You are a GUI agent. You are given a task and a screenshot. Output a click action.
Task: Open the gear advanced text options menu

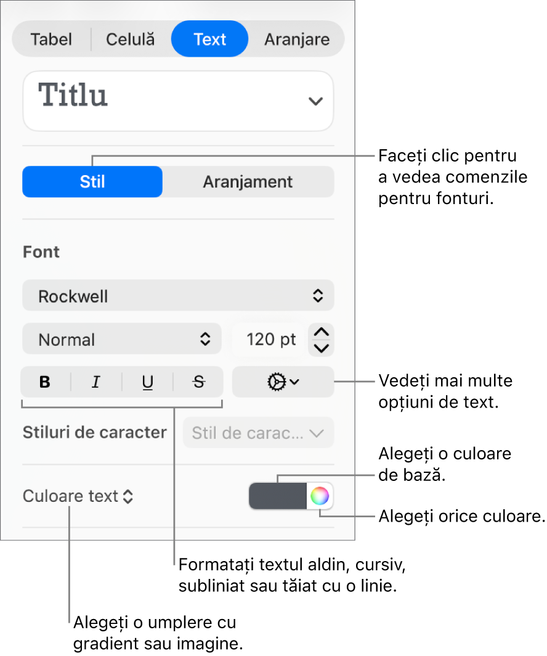pyautogui.click(x=283, y=382)
